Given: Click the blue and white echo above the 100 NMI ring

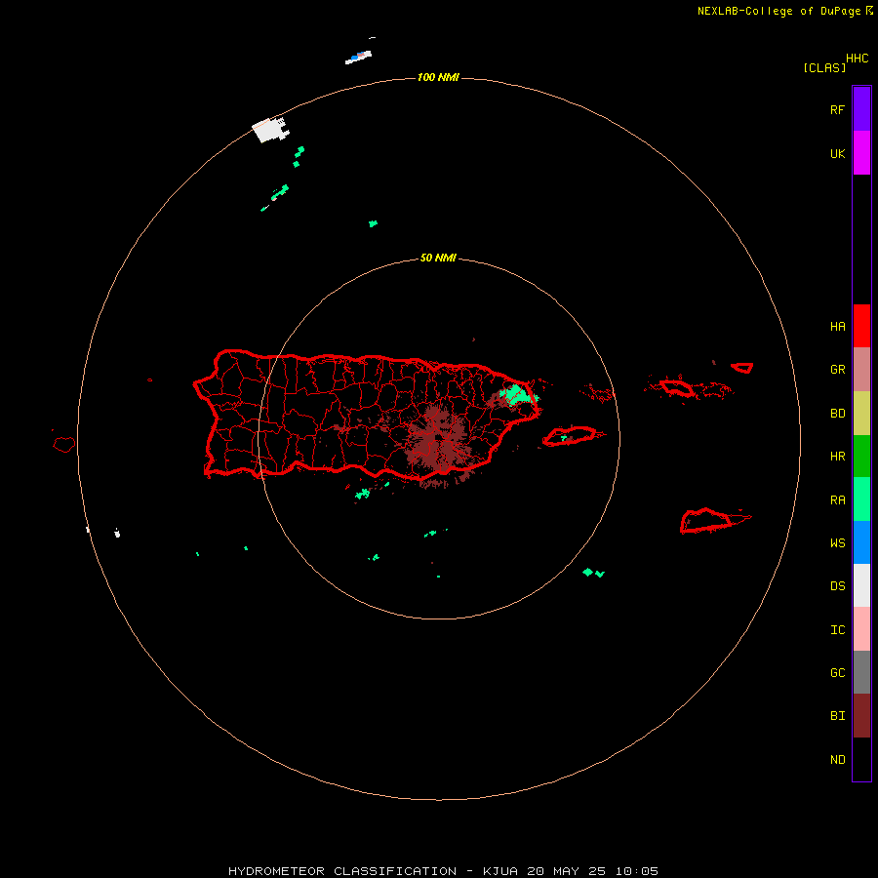Looking at the screenshot, I should [x=358, y=58].
